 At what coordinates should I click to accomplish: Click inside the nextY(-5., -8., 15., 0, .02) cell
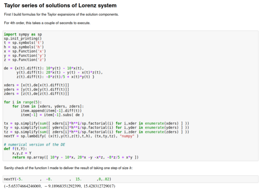(130, 179)
